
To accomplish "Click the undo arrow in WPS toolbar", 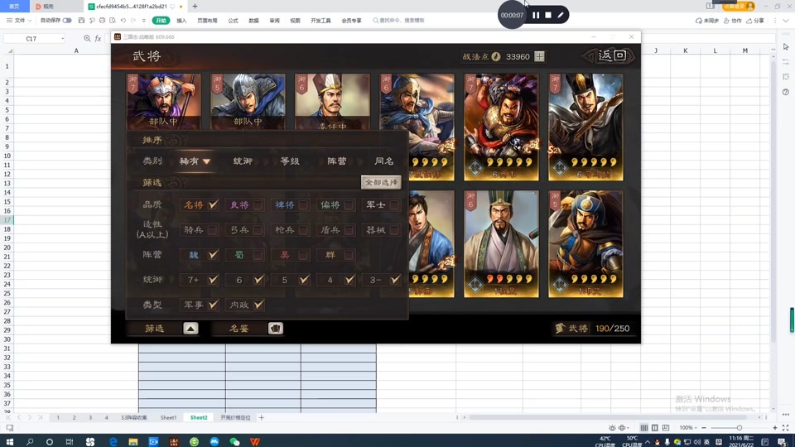I will pyautogui.click(x=123, y=20).
